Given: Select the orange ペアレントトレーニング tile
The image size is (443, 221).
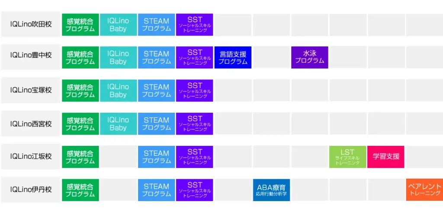Looking at the screenshot, I should click(x=424, y=190).
